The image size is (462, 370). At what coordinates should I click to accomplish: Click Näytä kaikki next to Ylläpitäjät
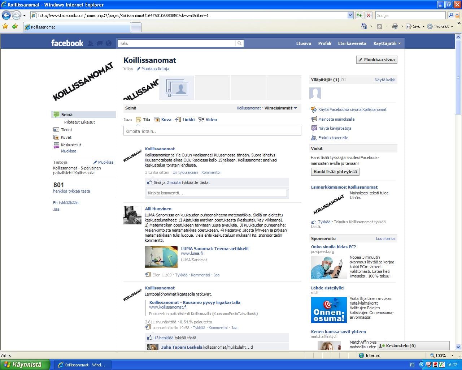385,80
